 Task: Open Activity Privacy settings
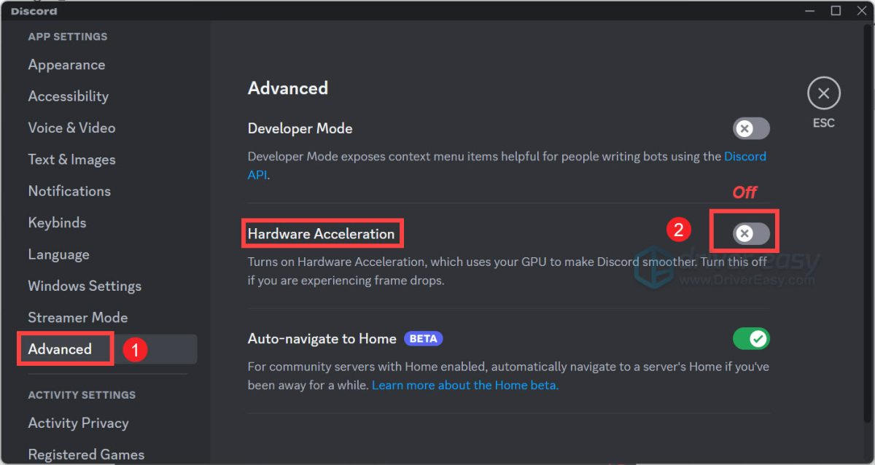(x=78, y=423)
